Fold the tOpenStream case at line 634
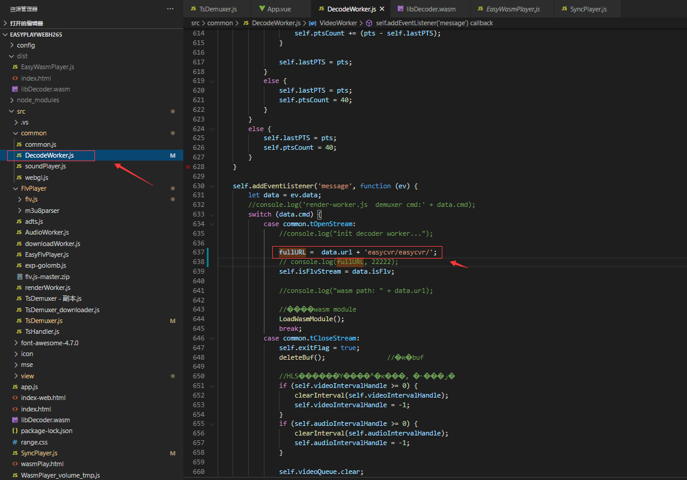 212,224
